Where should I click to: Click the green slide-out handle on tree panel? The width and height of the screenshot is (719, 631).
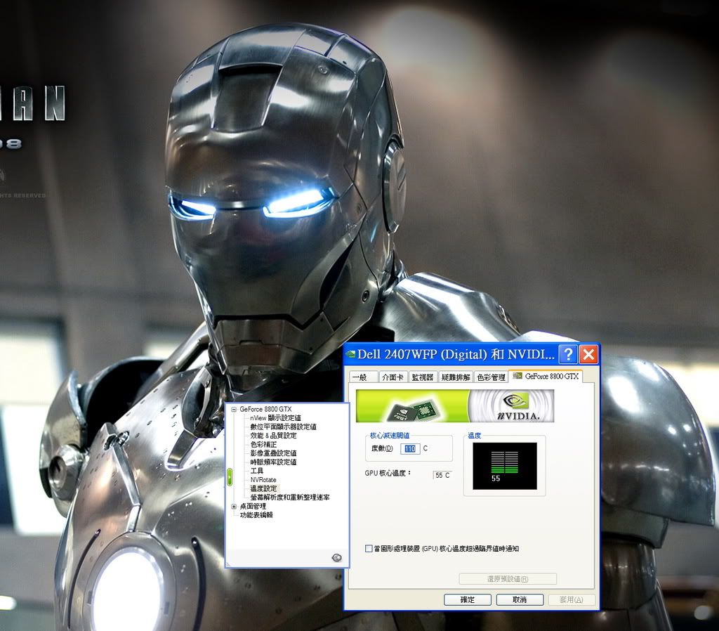click(x=230, y=477)
